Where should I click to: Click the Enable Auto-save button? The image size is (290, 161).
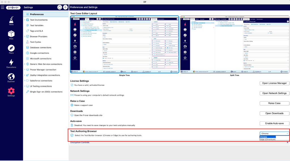[x=274, y=123]
